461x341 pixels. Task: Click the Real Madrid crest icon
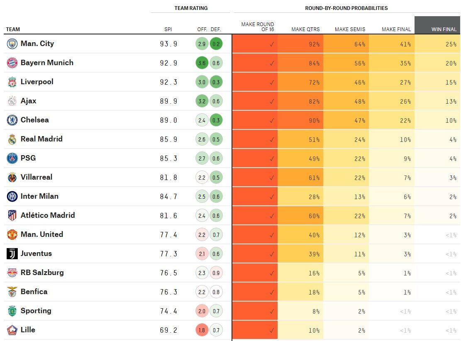[12, 139]
